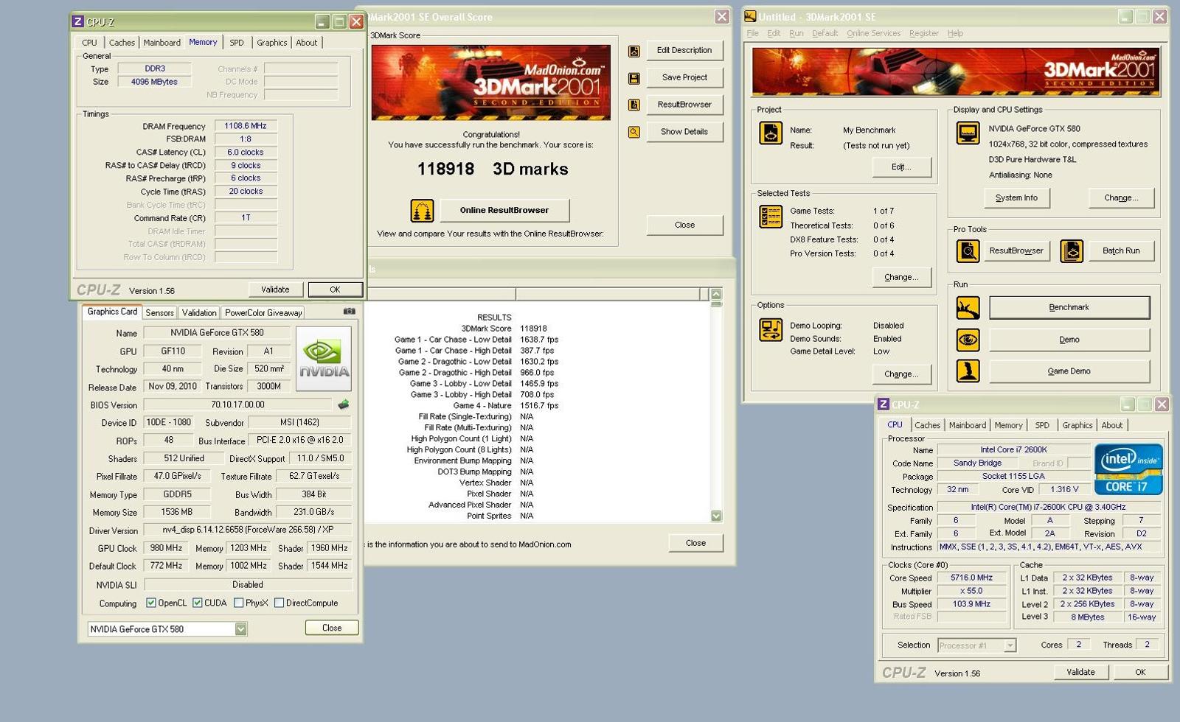
Task: Open the File menu in 3DMark2001 SE
Action: [x=753, y=33]
